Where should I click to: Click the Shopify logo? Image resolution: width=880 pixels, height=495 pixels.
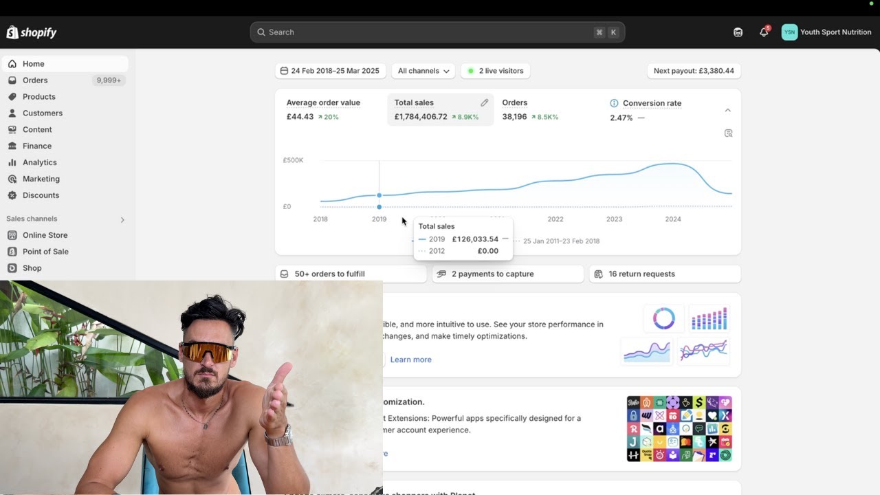tap(32, 32)
